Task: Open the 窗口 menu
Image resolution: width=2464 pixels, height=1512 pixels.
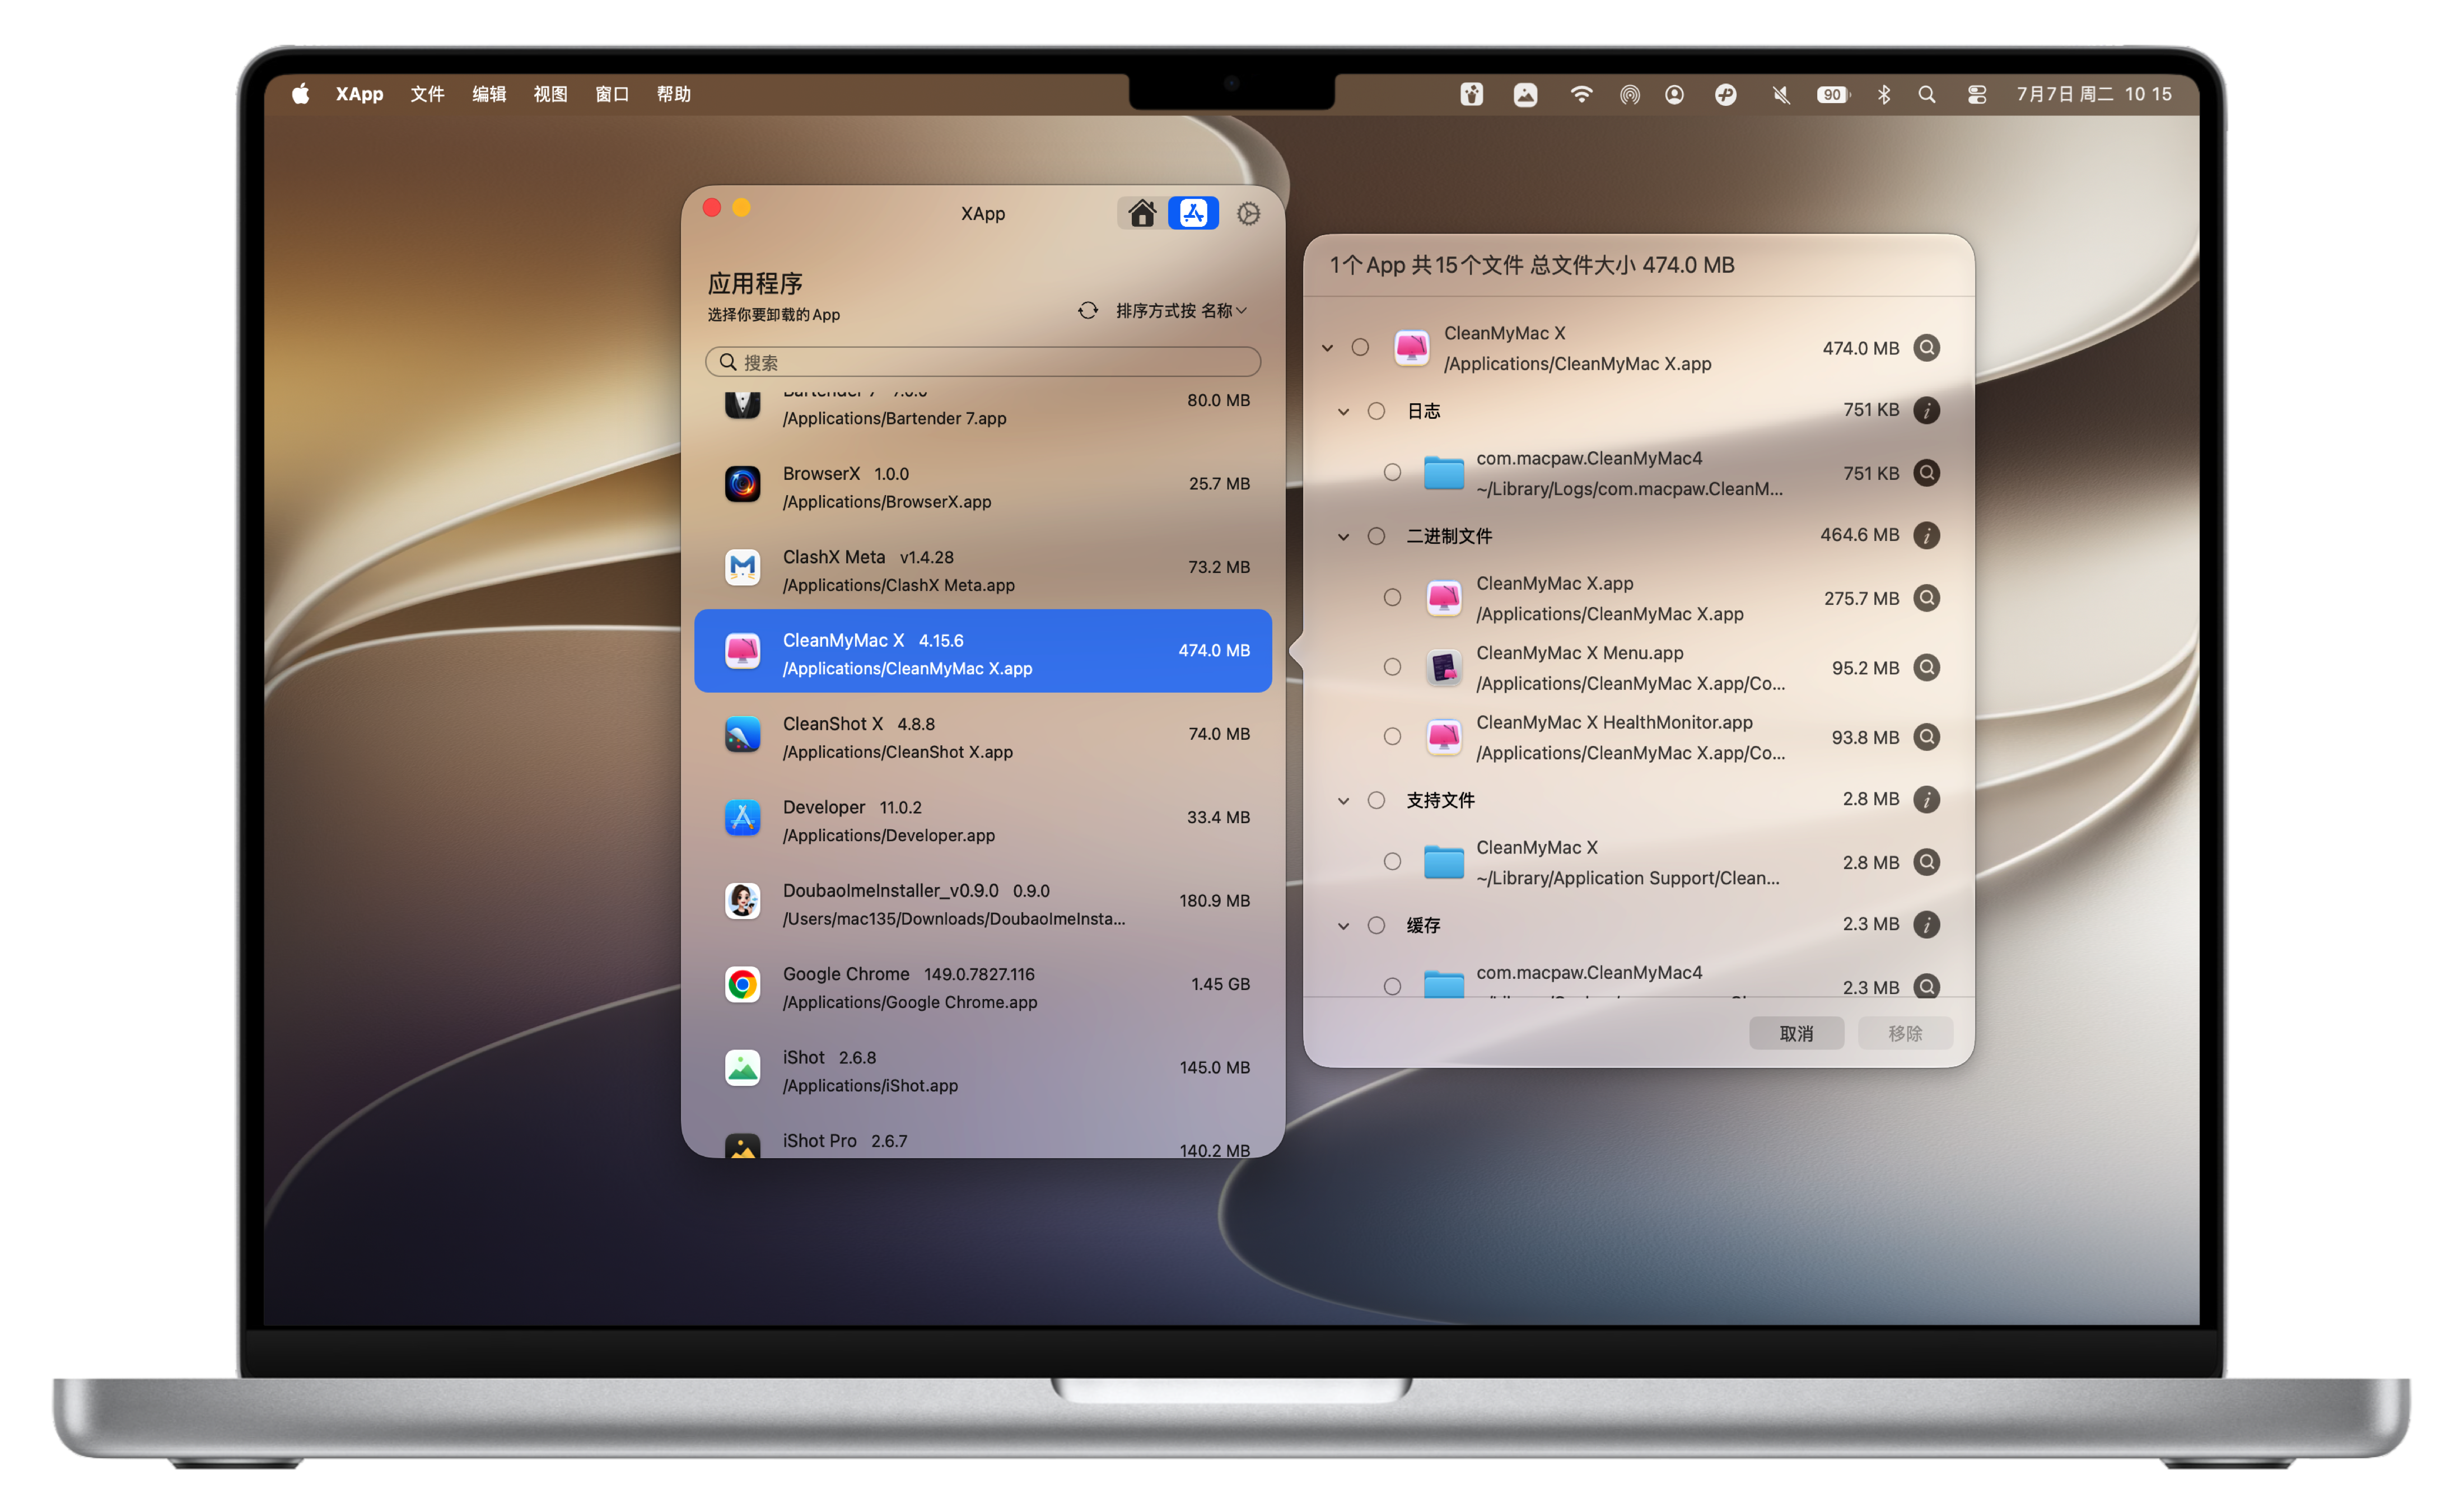Action: [612, 94]
